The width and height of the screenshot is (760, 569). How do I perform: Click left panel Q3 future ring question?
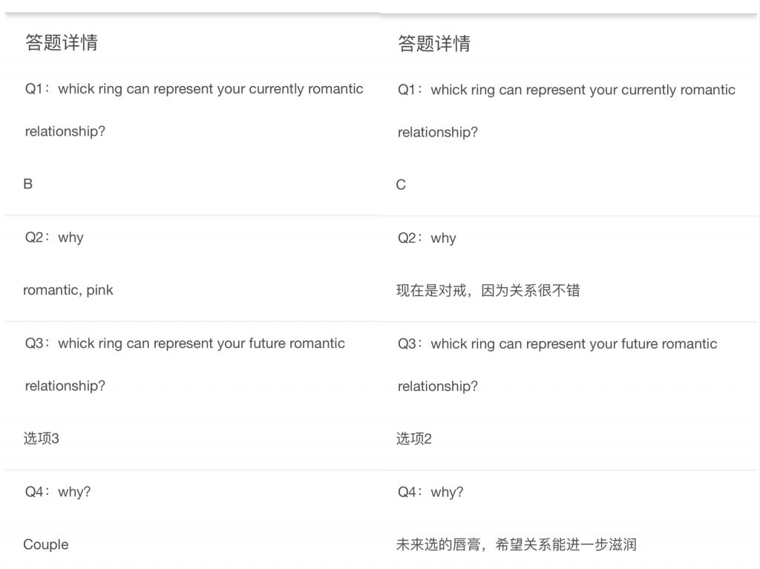(x=185, y=364)
